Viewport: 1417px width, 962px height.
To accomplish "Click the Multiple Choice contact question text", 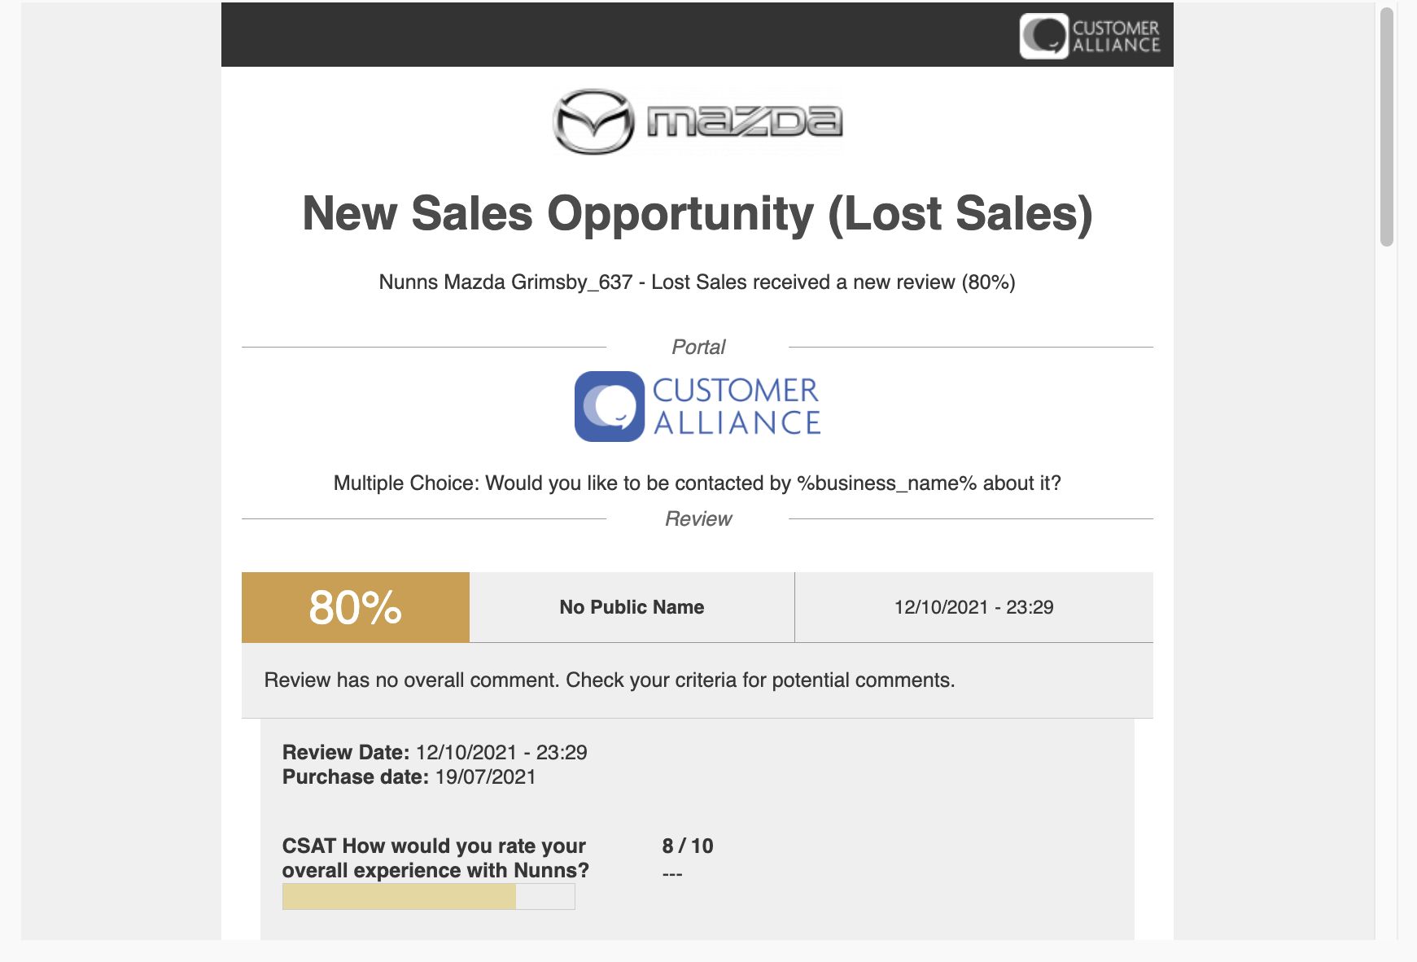I will 698,483.
